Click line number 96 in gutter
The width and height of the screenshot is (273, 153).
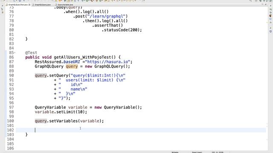click(x=12, y=103)
